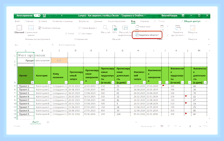Click the Save icon in title bar

[44, 16]
